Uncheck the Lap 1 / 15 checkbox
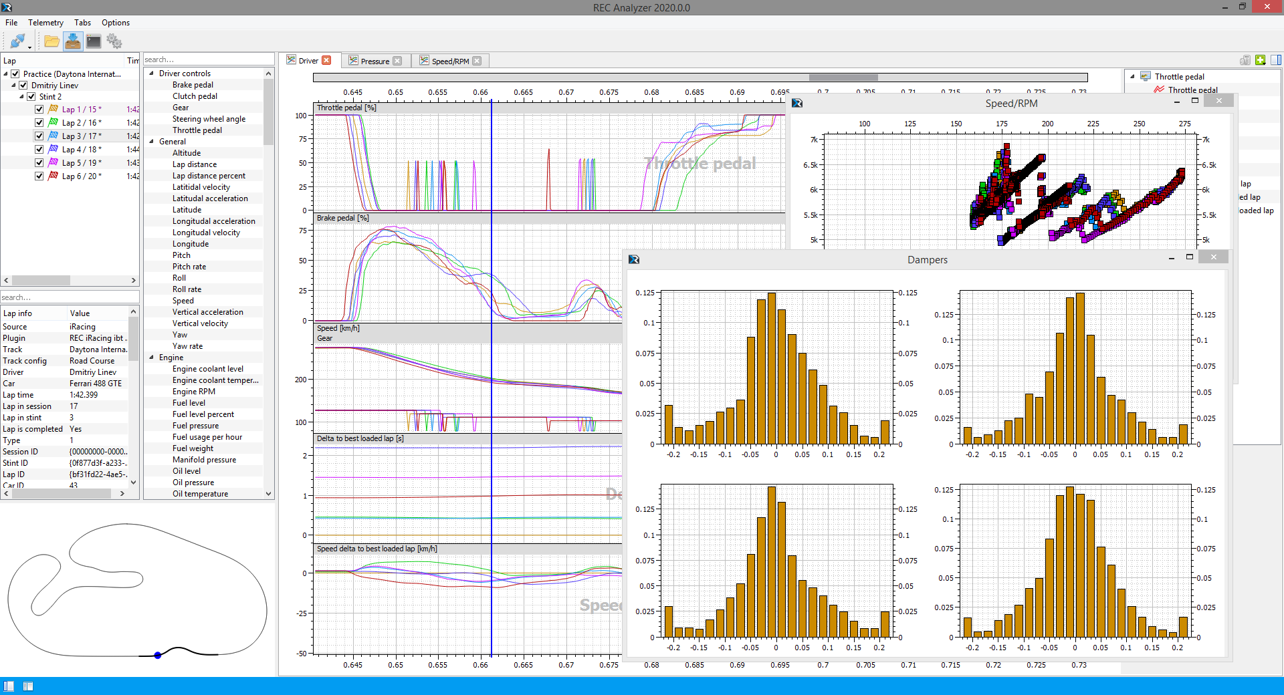This screenshot has height=695, width=1284. 39,110
